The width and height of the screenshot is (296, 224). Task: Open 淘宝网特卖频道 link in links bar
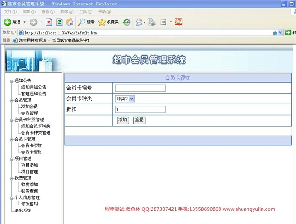coord(51,40)
